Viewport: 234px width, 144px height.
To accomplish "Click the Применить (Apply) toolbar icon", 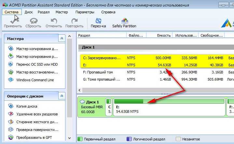I will (x=13, y=23).
